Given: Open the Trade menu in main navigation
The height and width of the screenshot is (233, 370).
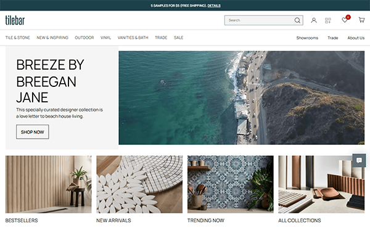Looking at the screenshot, I should pos(161,38).
